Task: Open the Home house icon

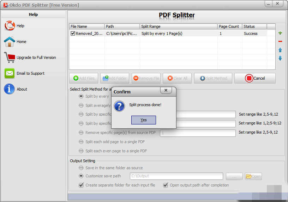Action: pos(10,42)
